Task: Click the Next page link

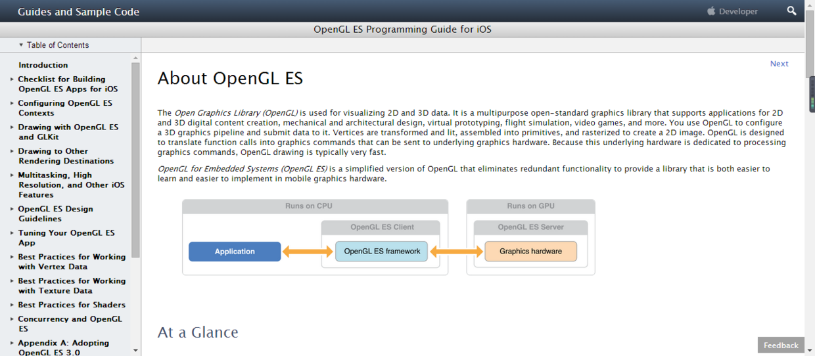Action: coord(779,64)
